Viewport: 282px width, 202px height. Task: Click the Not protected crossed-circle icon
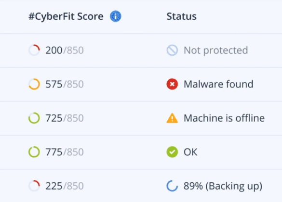point(172,50)
